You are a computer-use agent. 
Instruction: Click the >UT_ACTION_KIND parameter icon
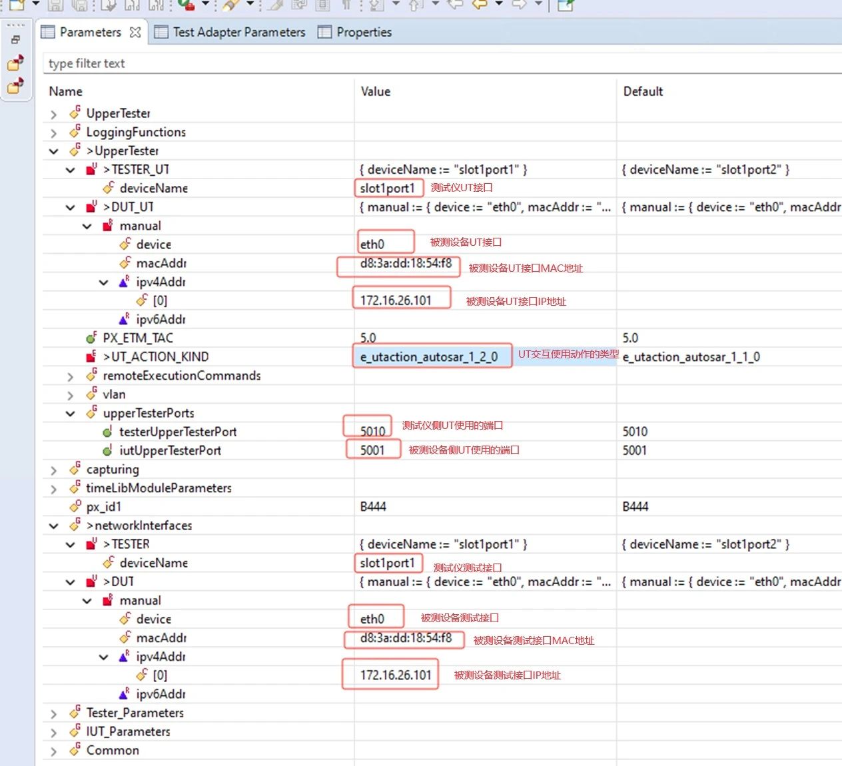coord(91,356)
